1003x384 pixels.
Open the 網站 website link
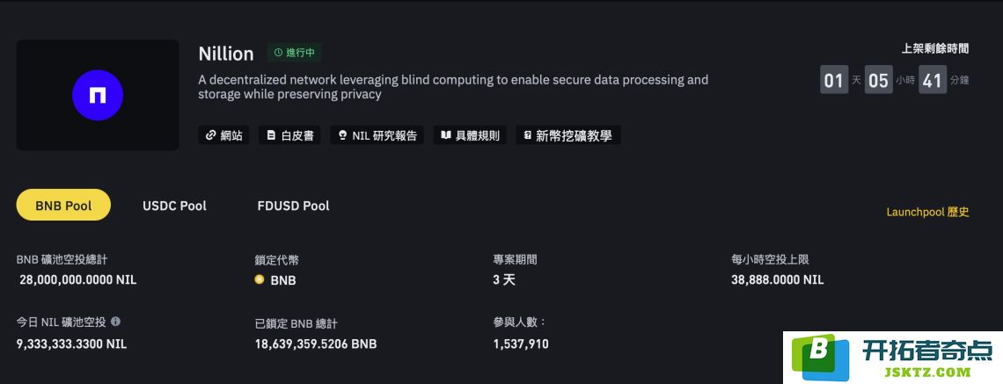(223, 134)
